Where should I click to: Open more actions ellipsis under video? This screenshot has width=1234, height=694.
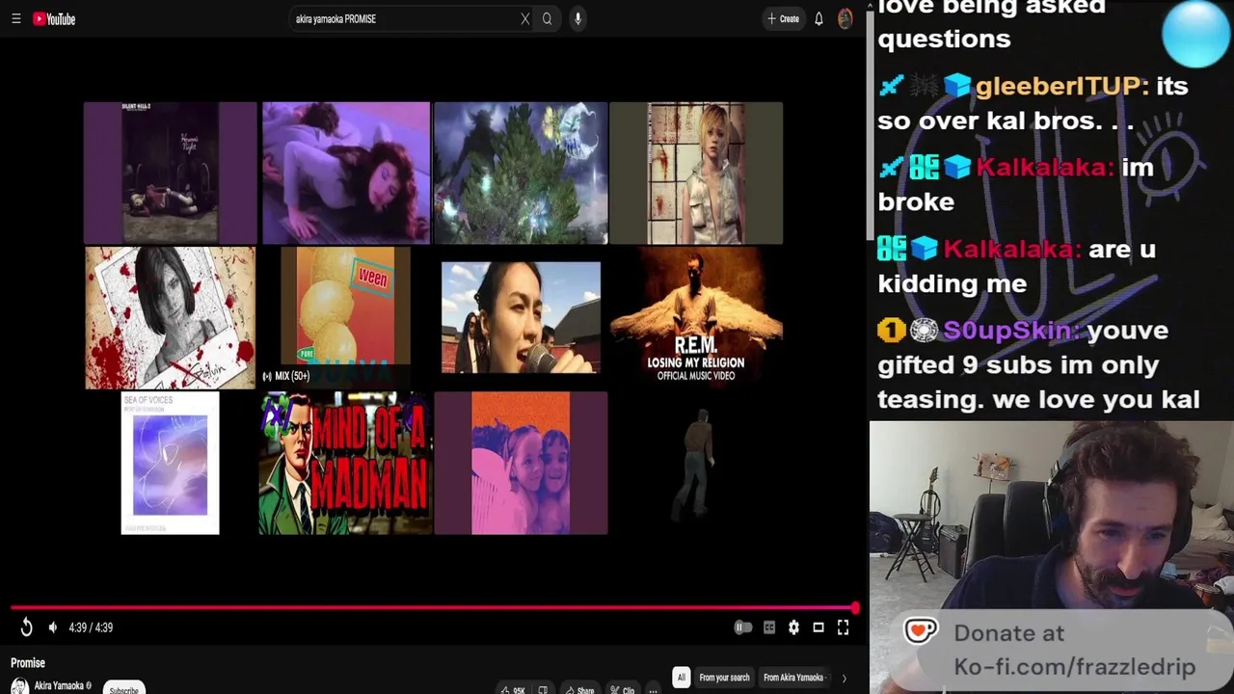pyautogui.click(x=653, y=689)
